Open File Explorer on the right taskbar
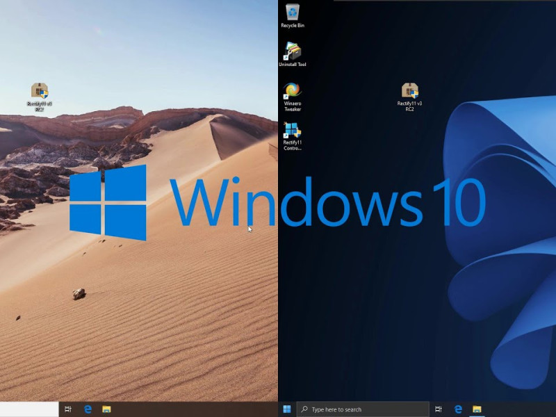The image size is (556, 417). click(x=477, y=409)
